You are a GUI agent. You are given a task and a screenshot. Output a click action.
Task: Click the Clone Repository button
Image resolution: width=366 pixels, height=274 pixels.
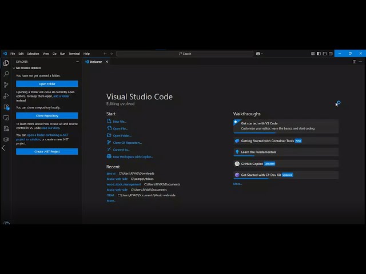pos(47,115)
